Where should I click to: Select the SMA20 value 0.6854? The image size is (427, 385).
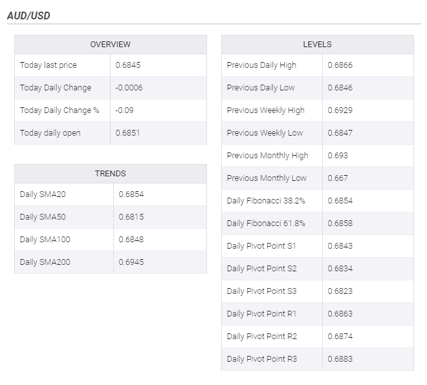click(131, 194)
